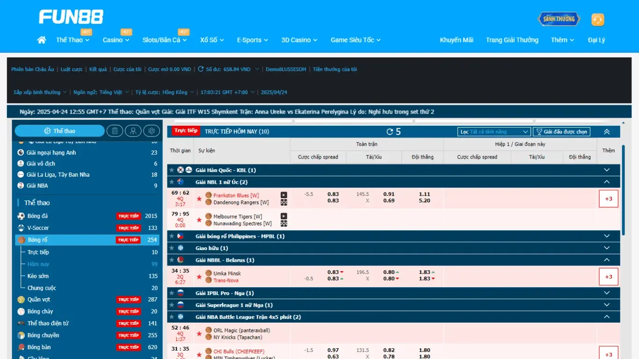639x359 pixels.
Task: Click the refresh balance icon beside Số dư
Action: [201, 69]
